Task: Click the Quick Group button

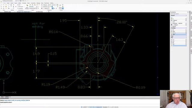Action: pos(60,7)
